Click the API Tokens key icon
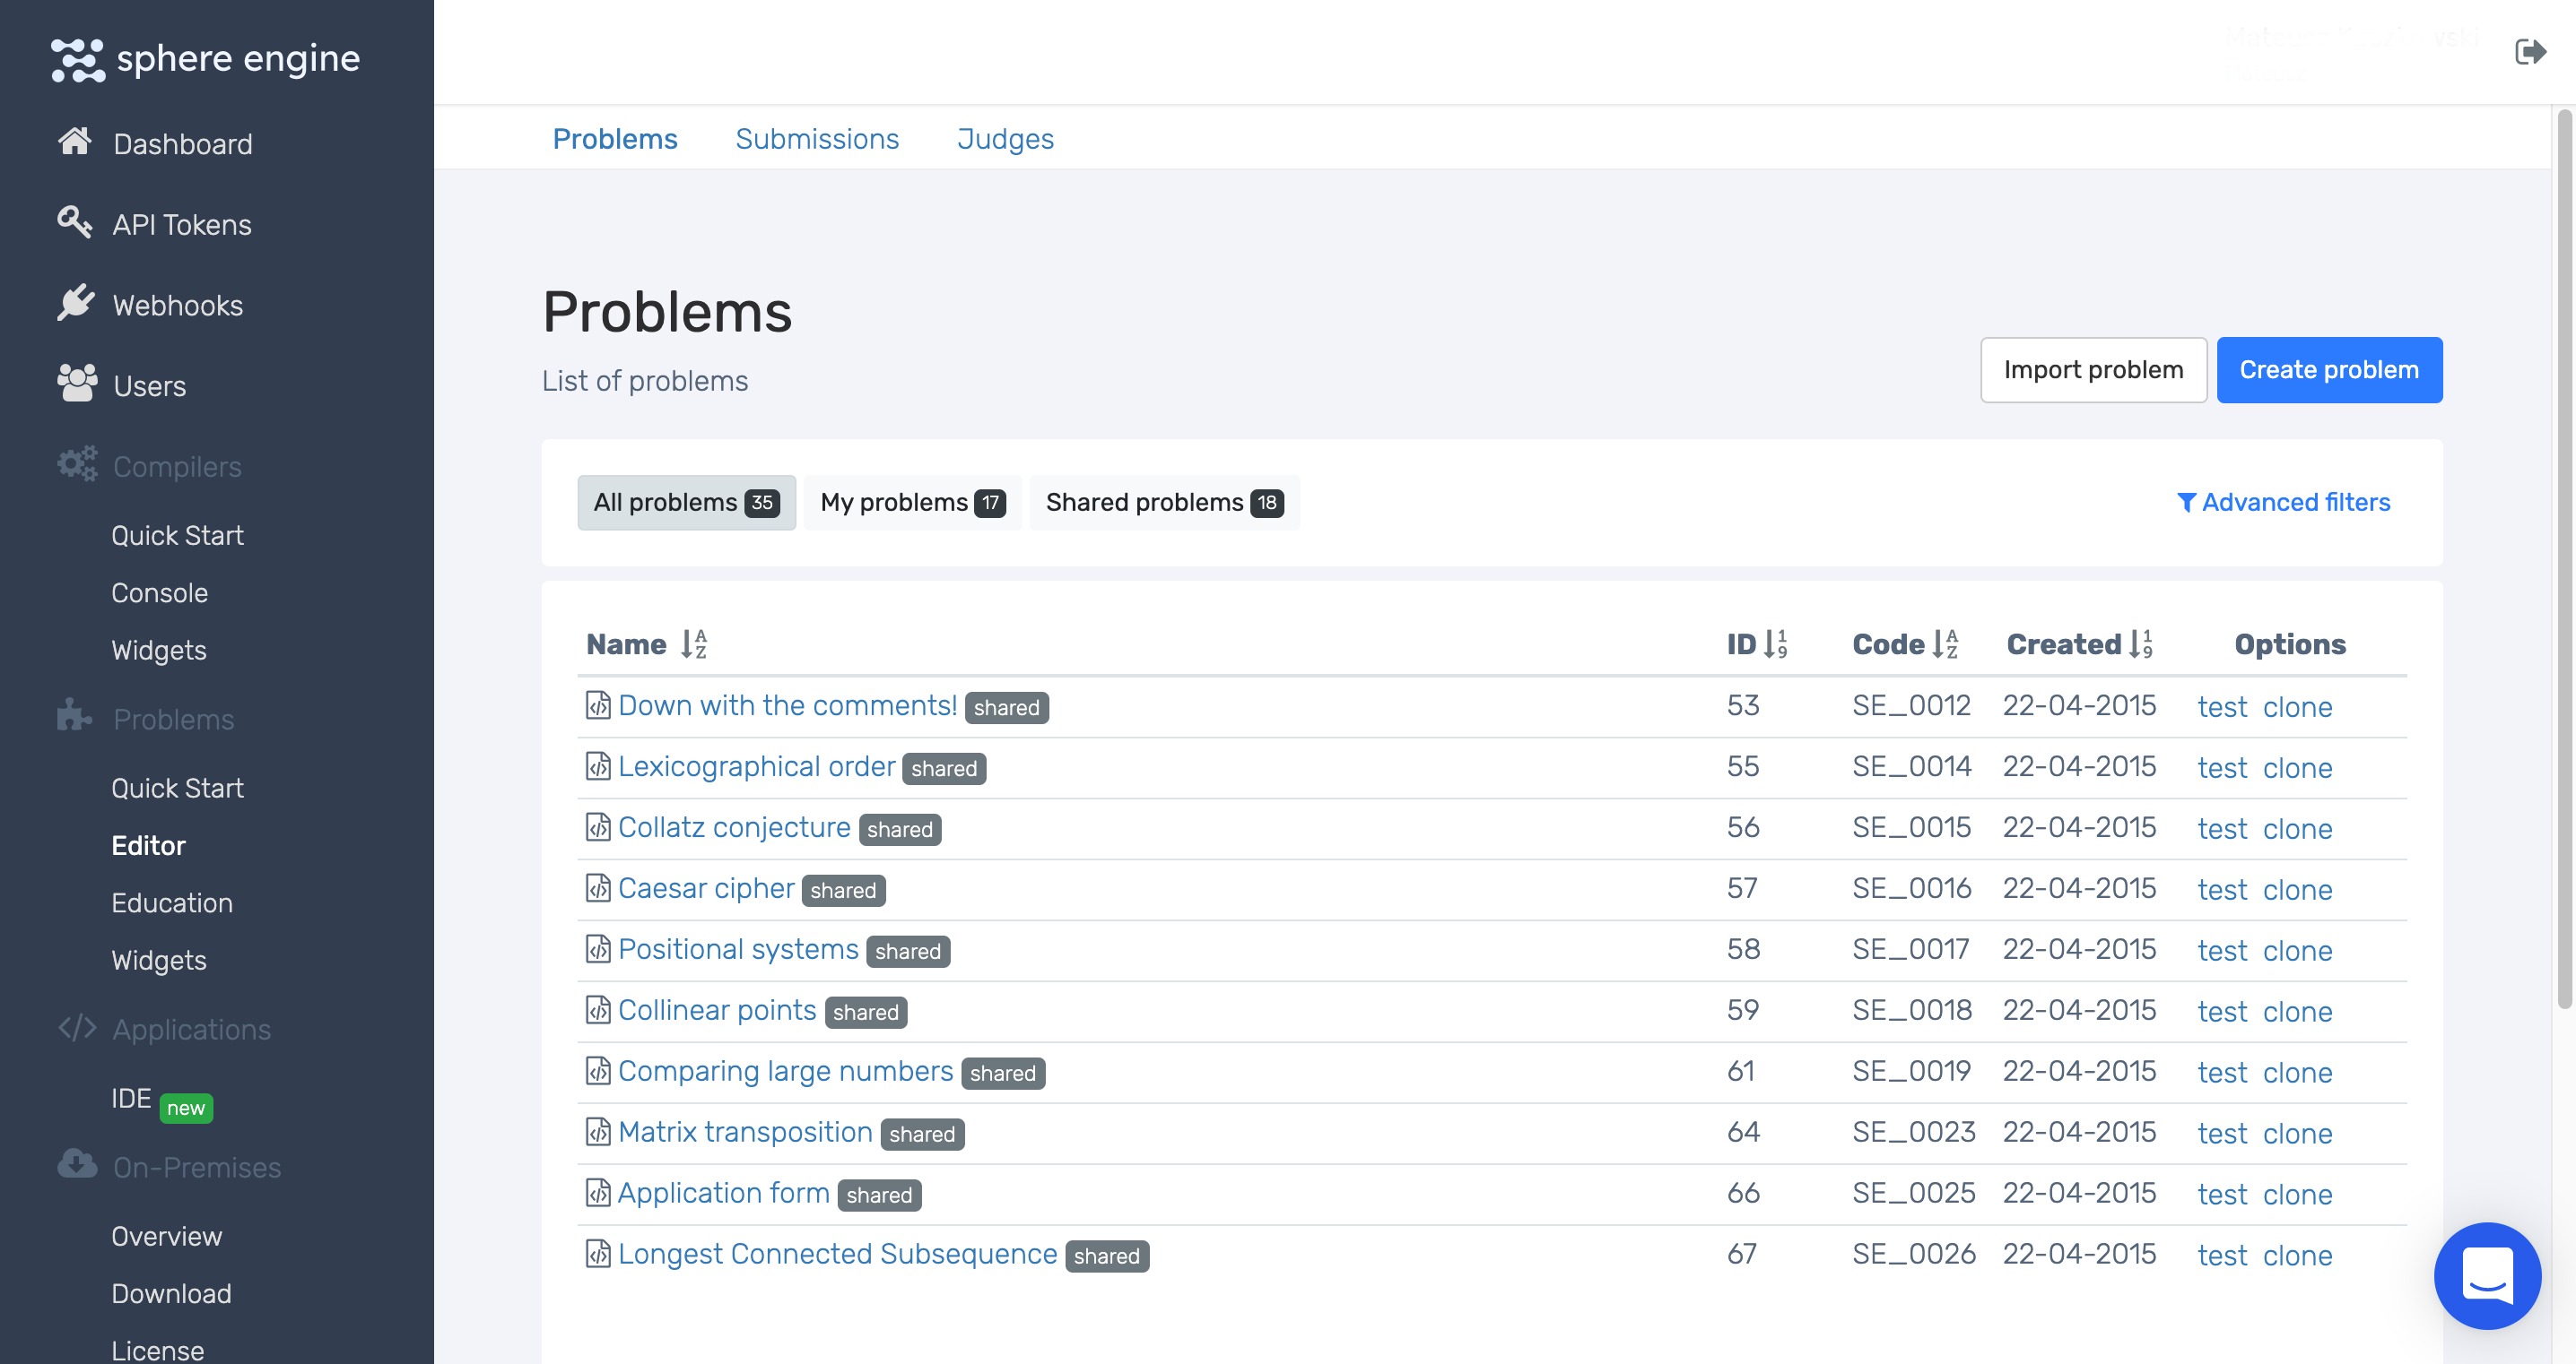The height and width of the screenshot is (1364, 2576). click(x=75, y=222)
